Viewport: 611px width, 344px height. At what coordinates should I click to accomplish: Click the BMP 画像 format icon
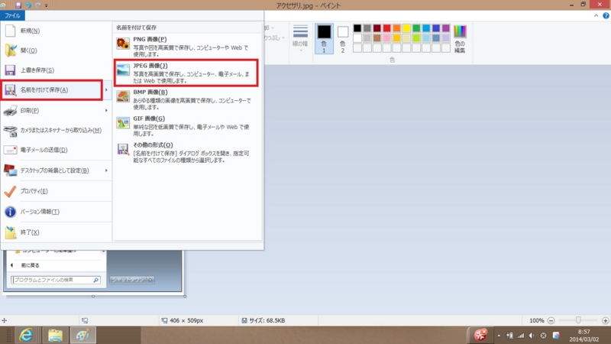point(123,96)
